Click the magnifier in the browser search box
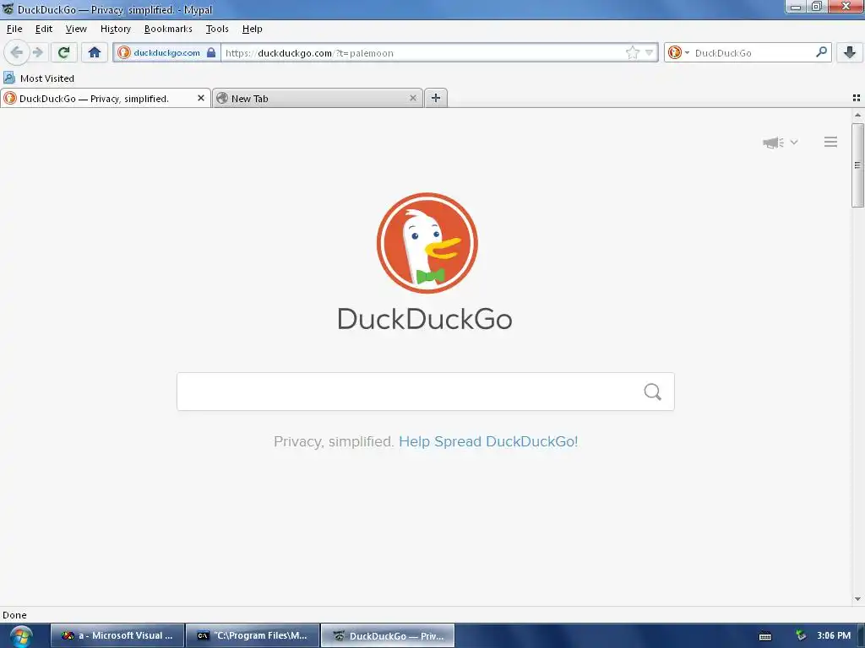This screenshot has height=648, width=865. coord(821,52)
